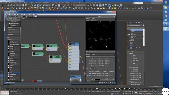This screenshot has height=95, width=169.
Task: Open the Modifier List dropdown
Action: pyautogui.click(x=135, y=28)
